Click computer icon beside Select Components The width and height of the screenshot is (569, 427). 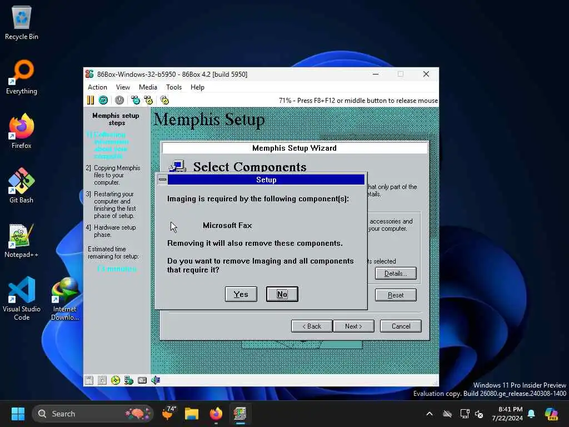177,166
